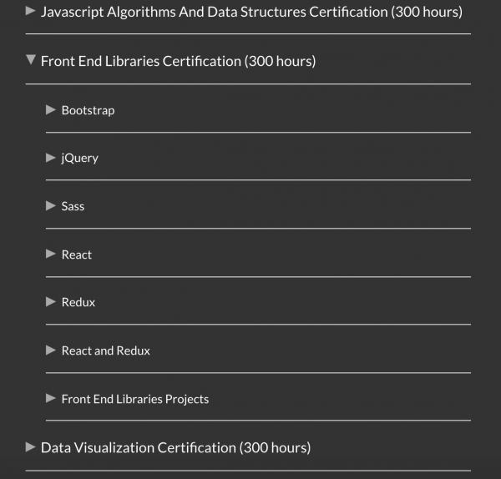The image size is (501, 479).
Task: Expand the Sass section triangle
Action: 51,205
